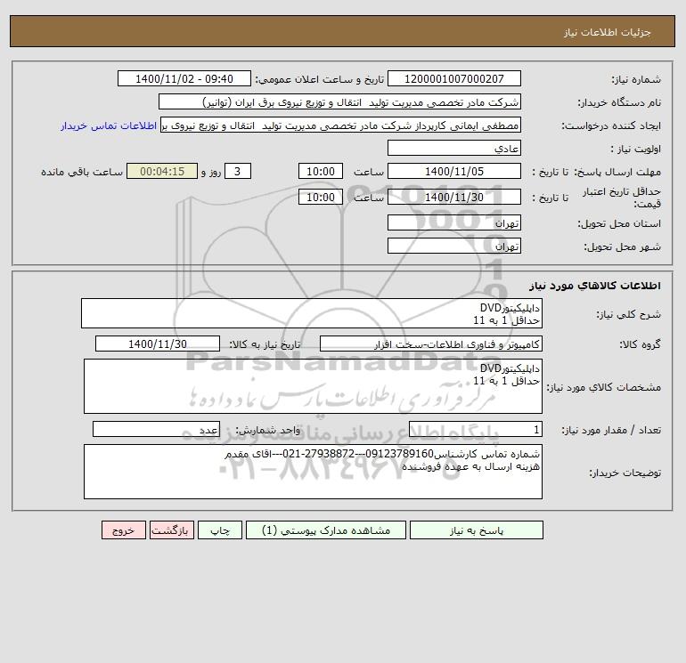Click label تاریخ نیاز به کالا
This screenshot has width=686, height=663.
[x=265, y=344]
